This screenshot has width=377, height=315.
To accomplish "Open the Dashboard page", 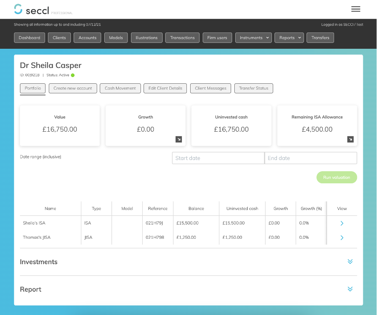I will coord(29,37).
